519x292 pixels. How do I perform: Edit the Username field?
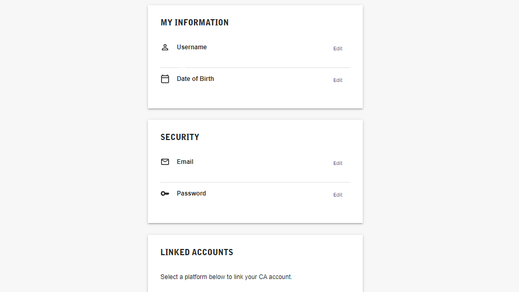tap(338, 49)
